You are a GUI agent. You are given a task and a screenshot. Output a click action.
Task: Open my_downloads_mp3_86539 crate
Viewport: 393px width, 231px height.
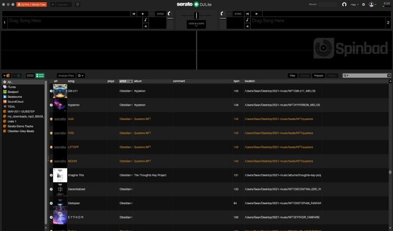point(24,117)
